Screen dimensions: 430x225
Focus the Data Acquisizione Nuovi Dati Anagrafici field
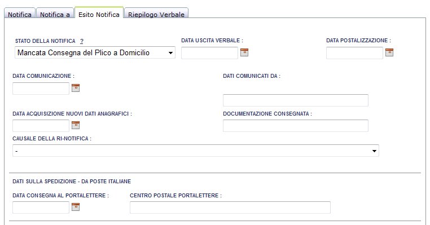point(41,126)
